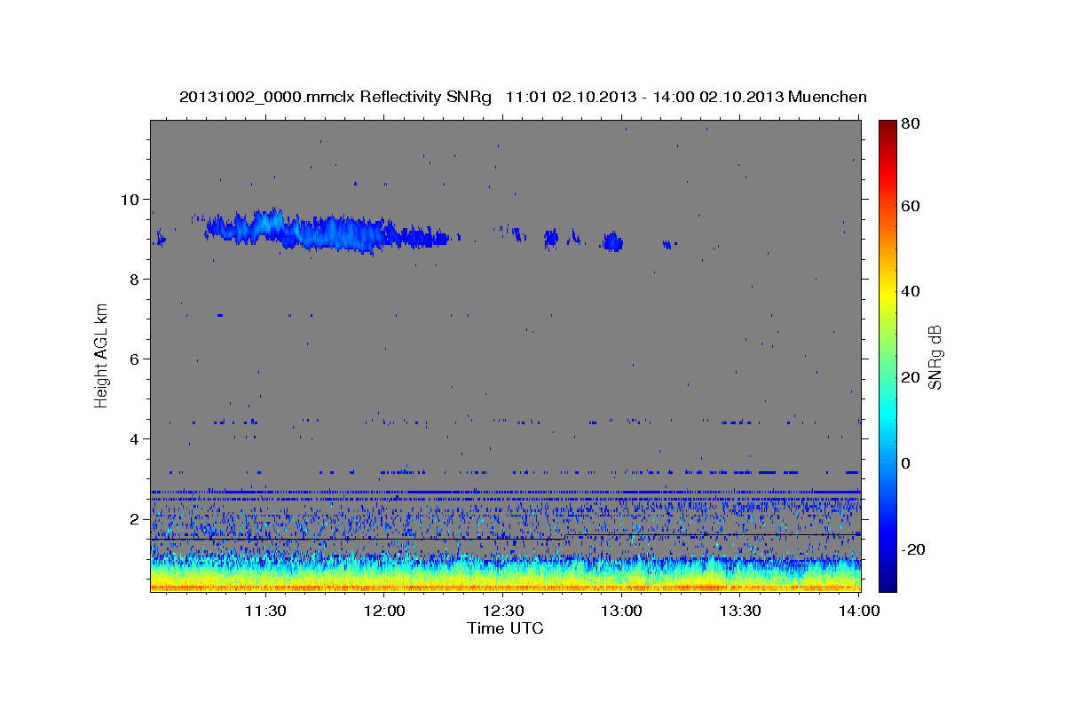Click the height tick label 6
Screen dimensions: 1065x710
[135, 359]
